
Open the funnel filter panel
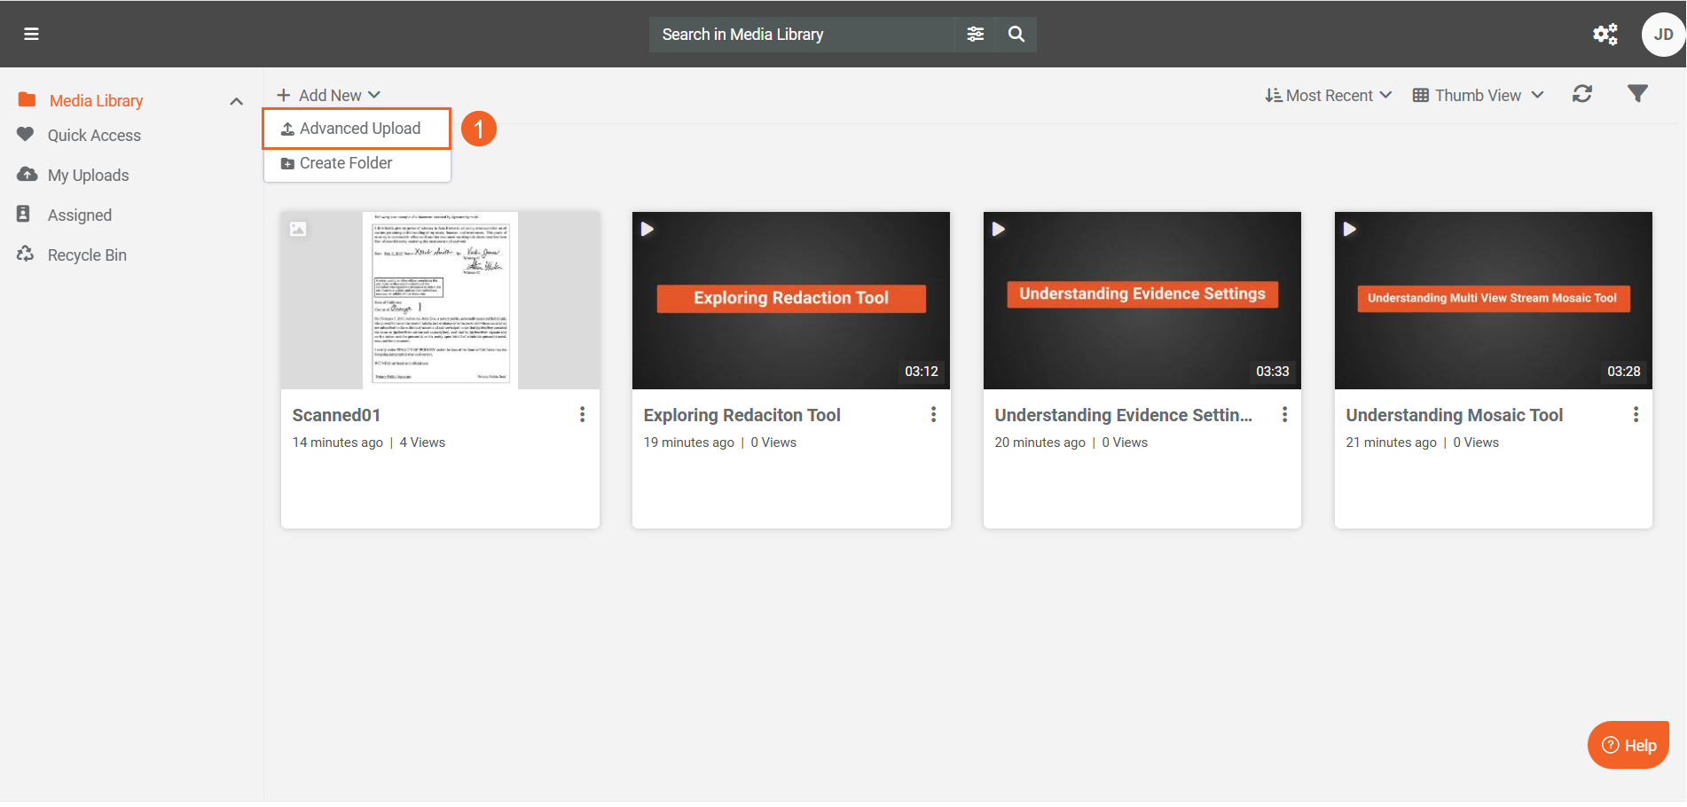tap(1637, 94)
